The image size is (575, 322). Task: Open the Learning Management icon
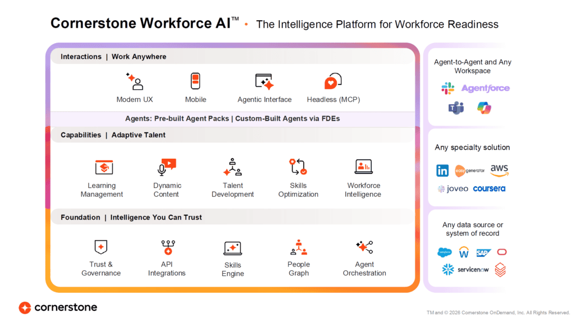click(104, 167)
